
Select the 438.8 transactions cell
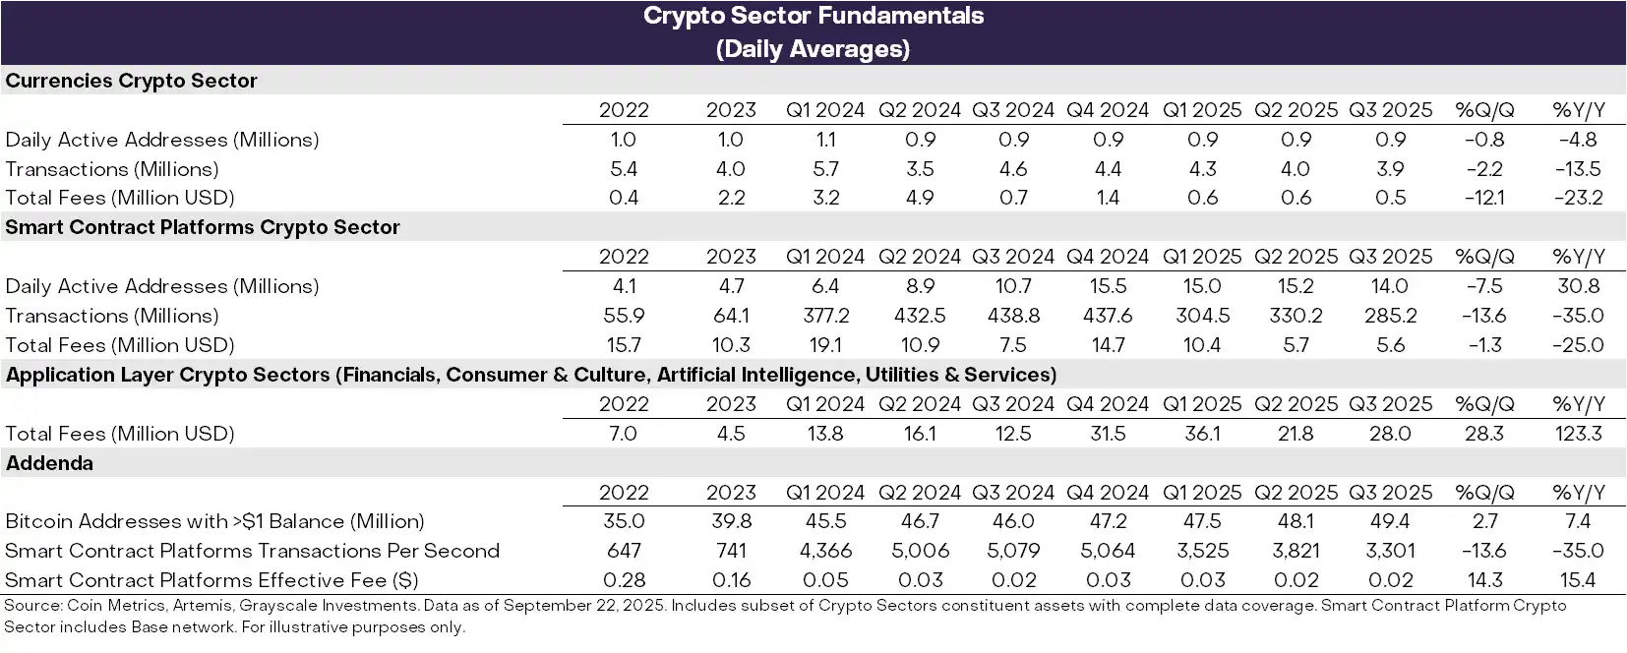point(1013,316)
